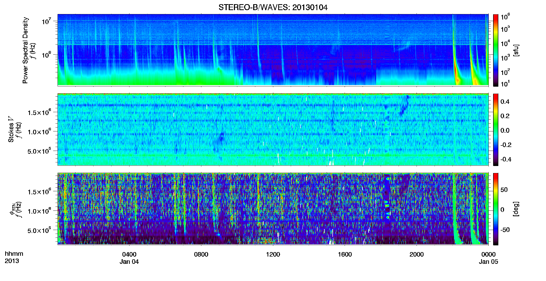Click the hhmm axis label

point(14,254)
